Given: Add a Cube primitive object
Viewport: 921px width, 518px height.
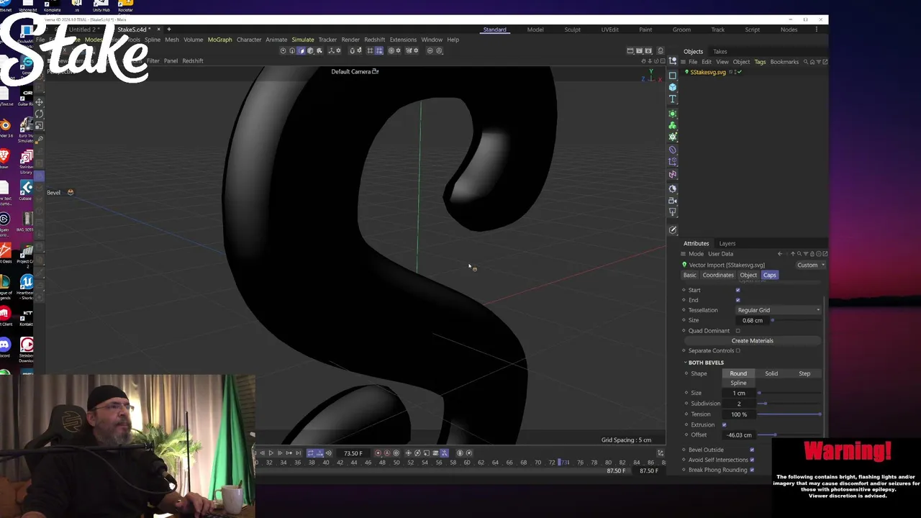Looking at the screenshot, I should coord(673,87).
